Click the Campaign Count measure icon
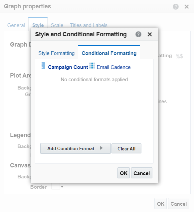 [x=43, y=66]
